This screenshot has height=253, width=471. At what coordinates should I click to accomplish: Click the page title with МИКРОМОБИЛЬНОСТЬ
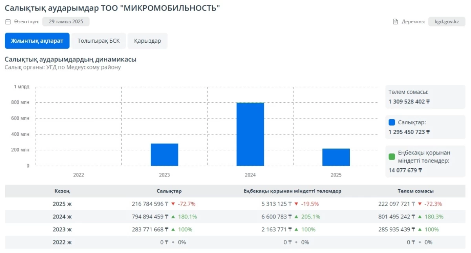tap(112, 8)
